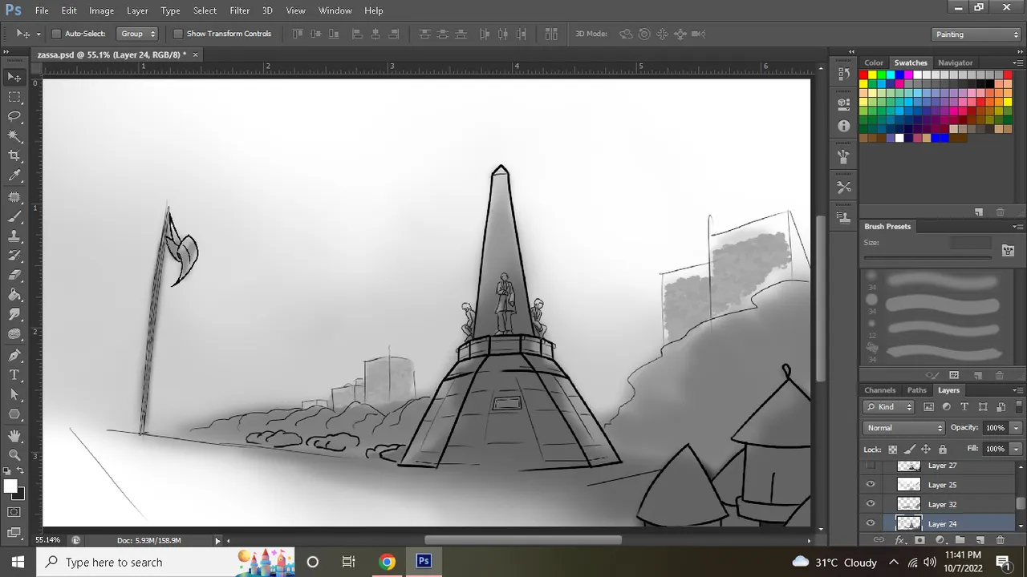Pick the Brush tool

[14, 217]
